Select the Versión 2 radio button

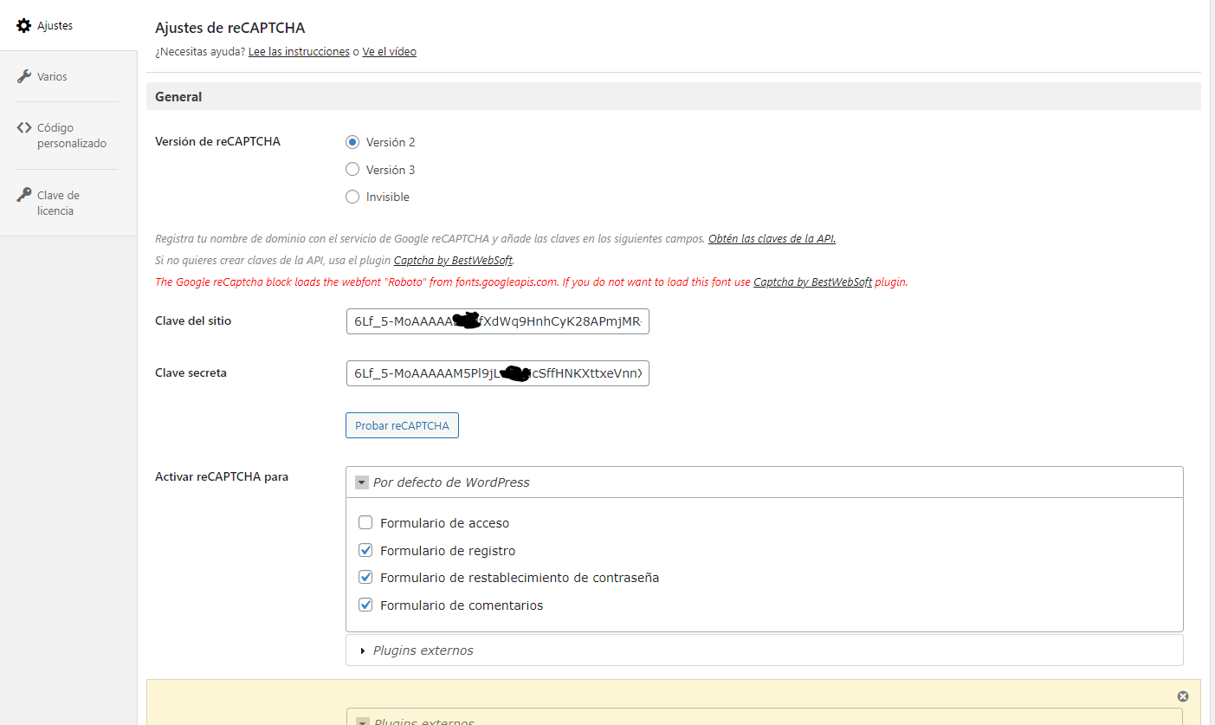pyautogui.click(x=352, y=142)
